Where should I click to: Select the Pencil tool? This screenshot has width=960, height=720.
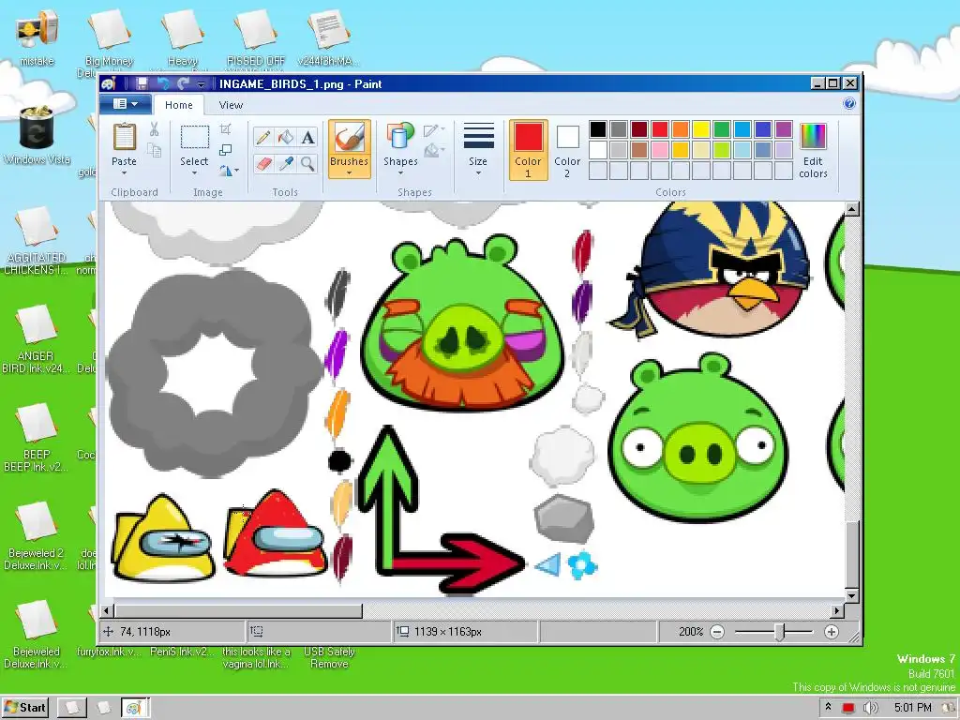(263, 137)
